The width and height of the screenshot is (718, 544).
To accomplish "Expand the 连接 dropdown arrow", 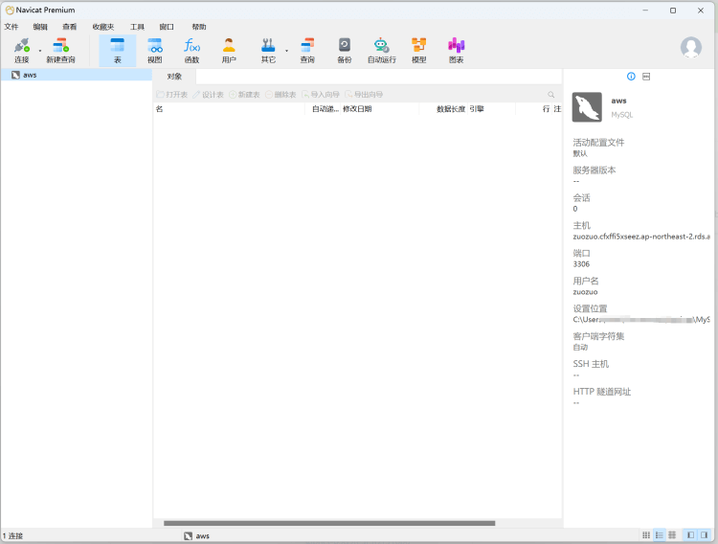I will [40, 50].
